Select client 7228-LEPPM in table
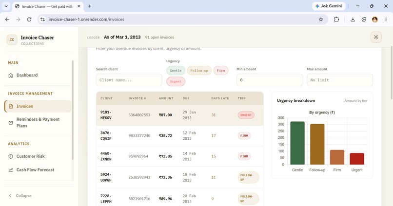Viewport: 393px width, 206px height. point(106,199)
